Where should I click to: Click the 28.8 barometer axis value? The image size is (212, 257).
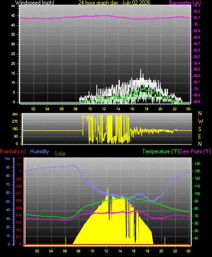tap(197, 101)
